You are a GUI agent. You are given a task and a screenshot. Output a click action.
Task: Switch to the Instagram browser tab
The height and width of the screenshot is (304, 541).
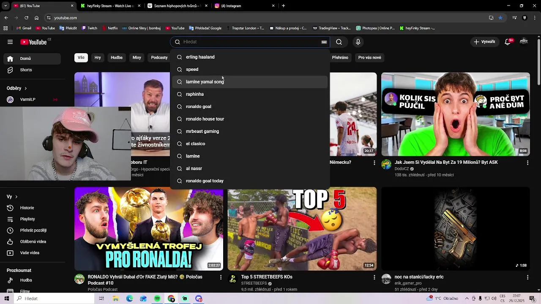click(x=244, y=6)
